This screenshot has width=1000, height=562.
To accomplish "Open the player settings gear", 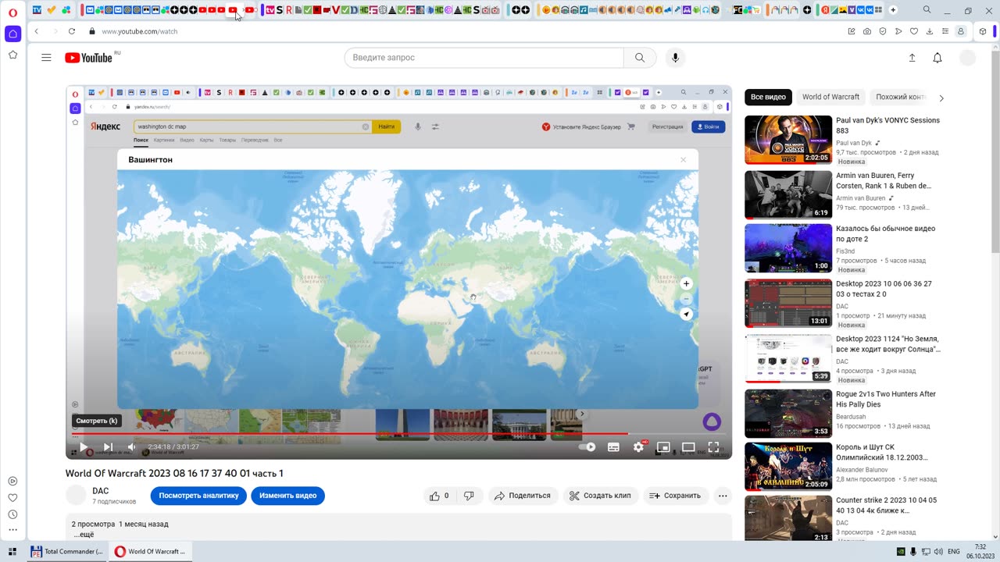I will [639, 447].
